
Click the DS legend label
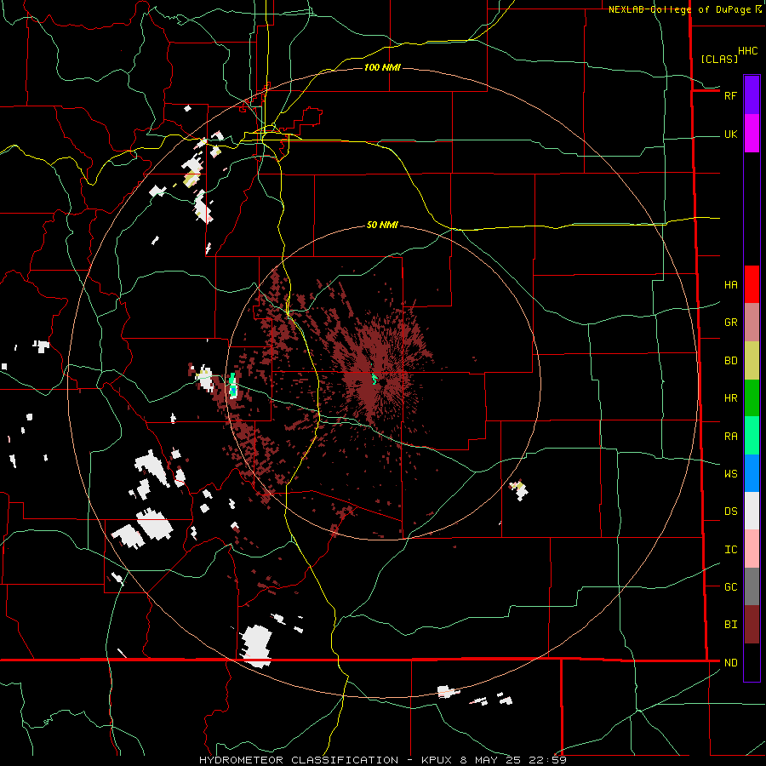(x=730, y=512)
